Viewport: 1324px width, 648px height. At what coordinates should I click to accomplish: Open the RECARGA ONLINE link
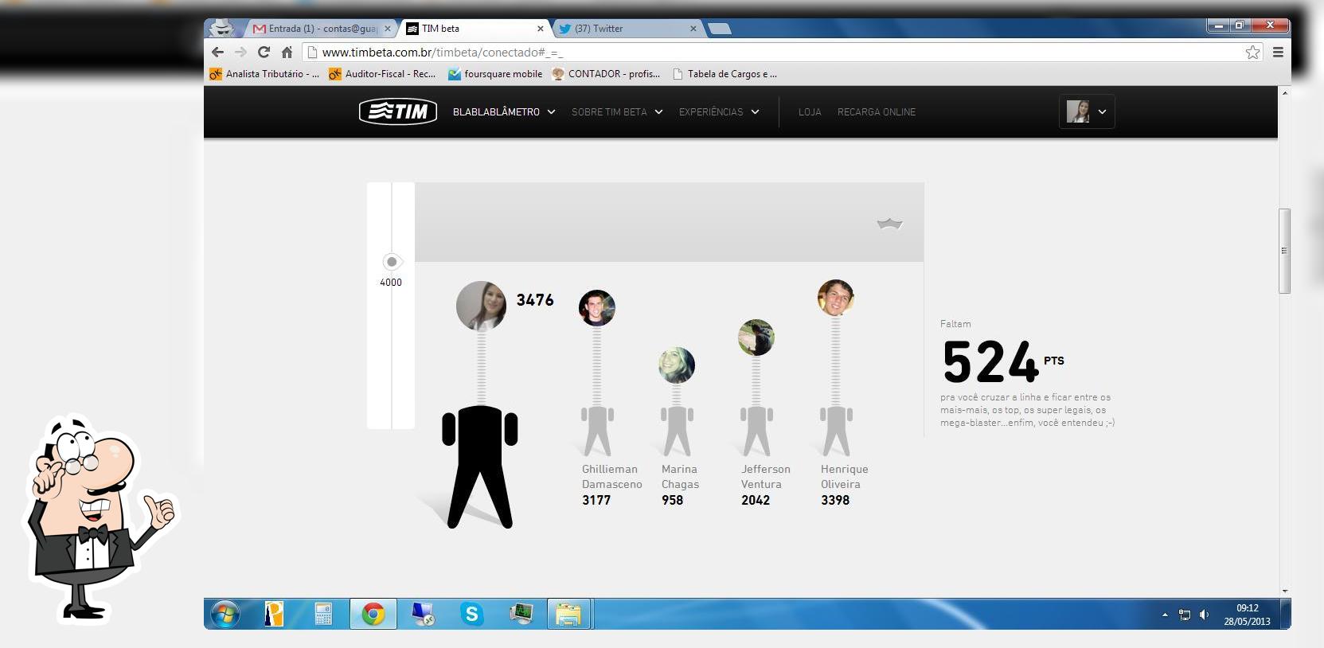pos(877,112)
